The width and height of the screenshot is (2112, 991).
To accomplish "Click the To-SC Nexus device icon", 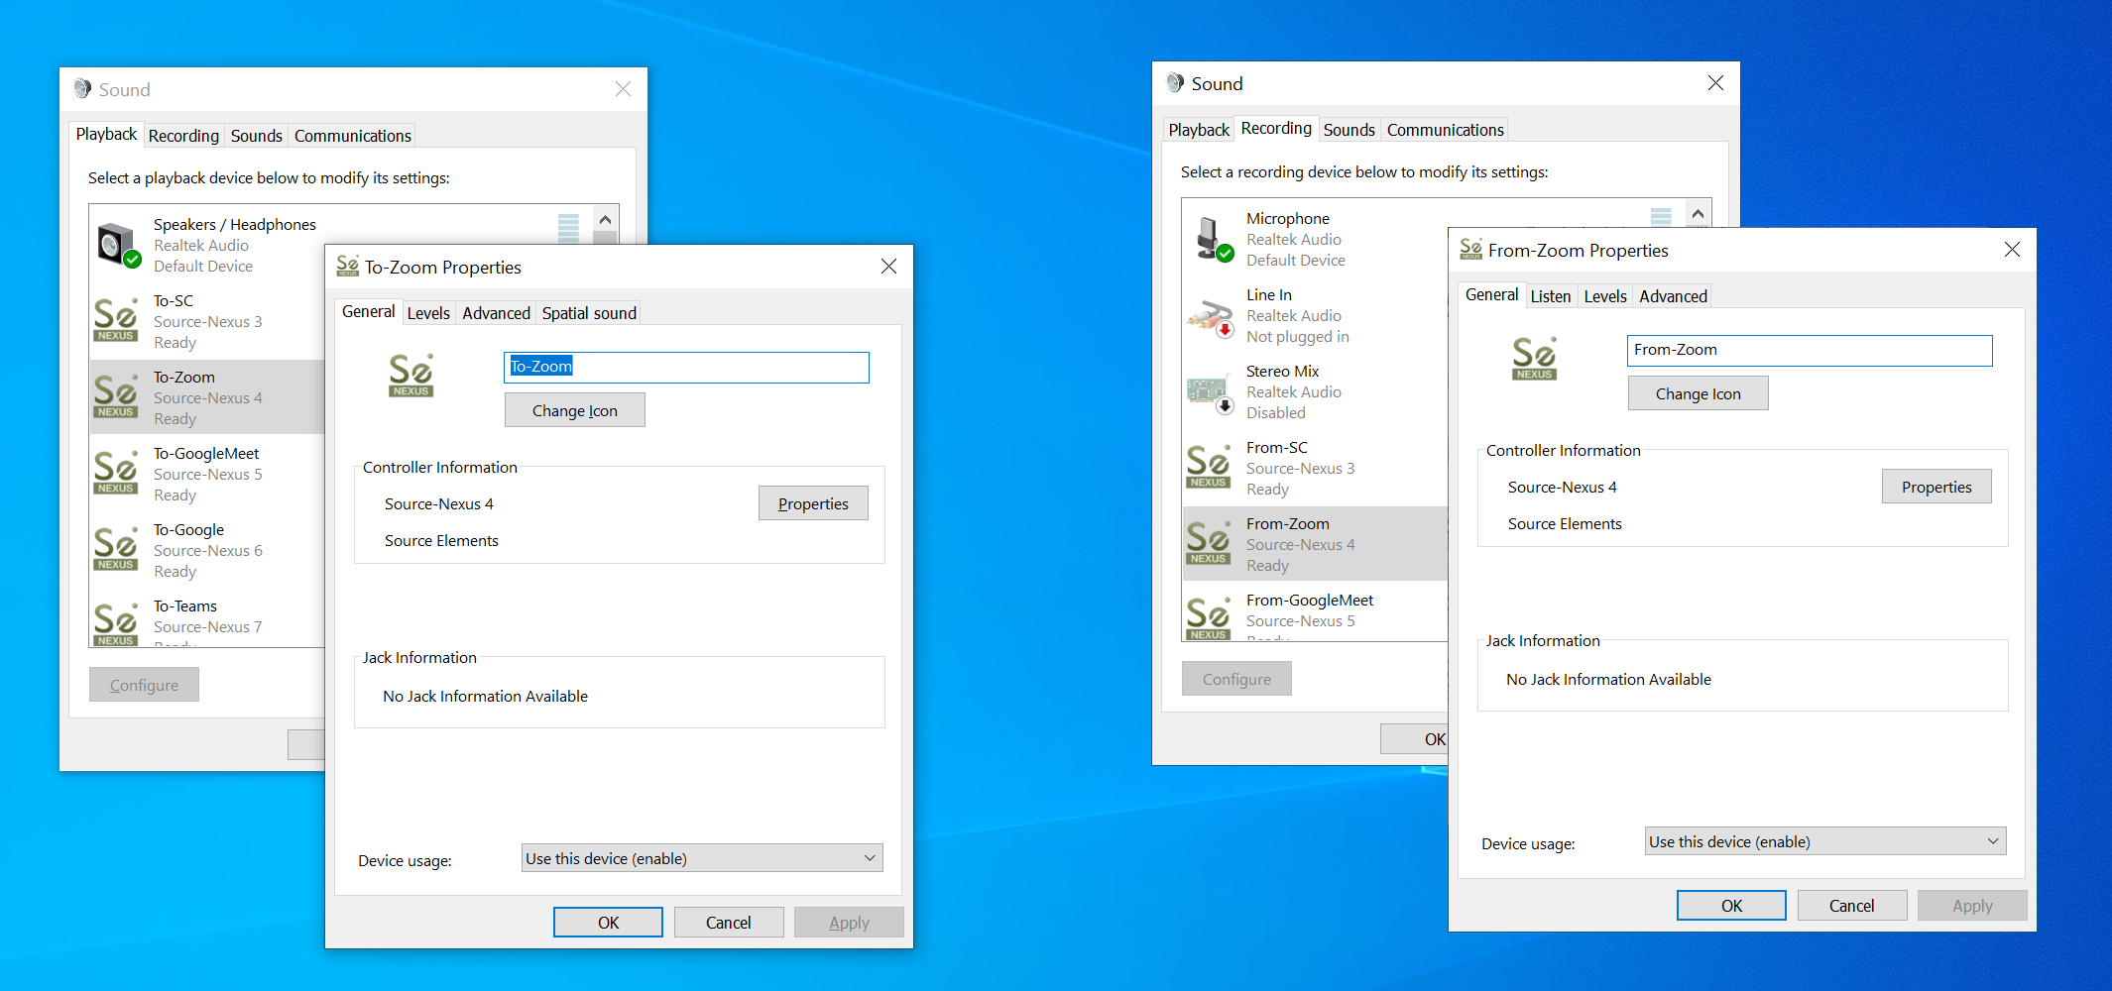I will pos(116,320).
